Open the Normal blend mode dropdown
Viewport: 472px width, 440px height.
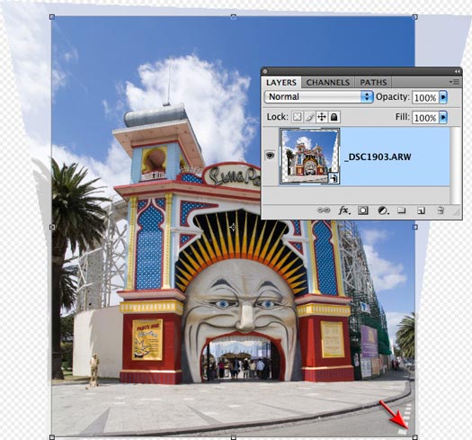pyautogui.click(x=319, y=97)
